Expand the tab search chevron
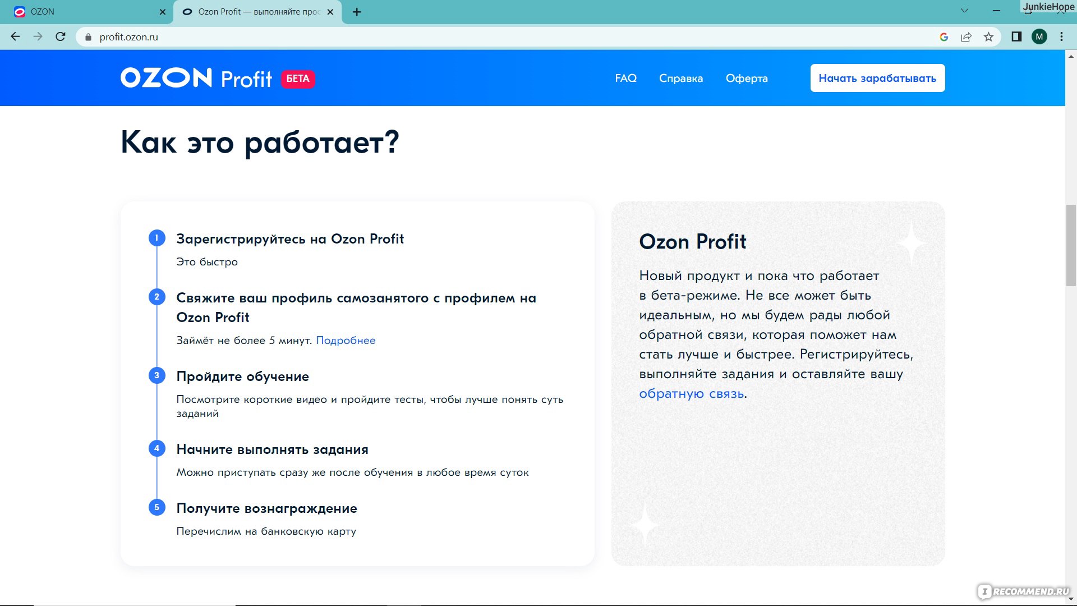Viewport: 1077px width, 606px height. click(964, 11)
